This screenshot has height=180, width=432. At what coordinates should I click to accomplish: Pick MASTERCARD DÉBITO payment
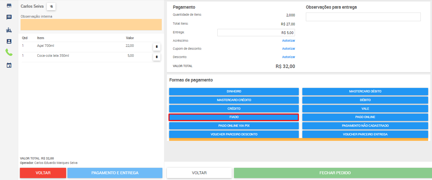pyautogui.click(x=365, y=91)
